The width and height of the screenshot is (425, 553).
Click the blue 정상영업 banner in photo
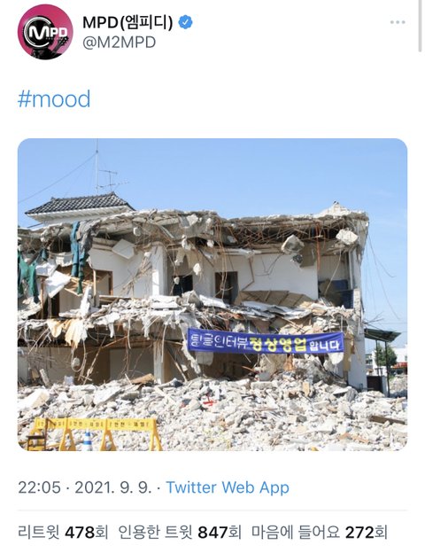[x=266, y=341]
